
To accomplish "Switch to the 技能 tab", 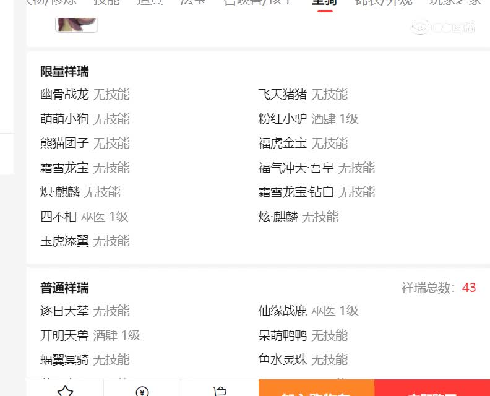I will point(106,2).
